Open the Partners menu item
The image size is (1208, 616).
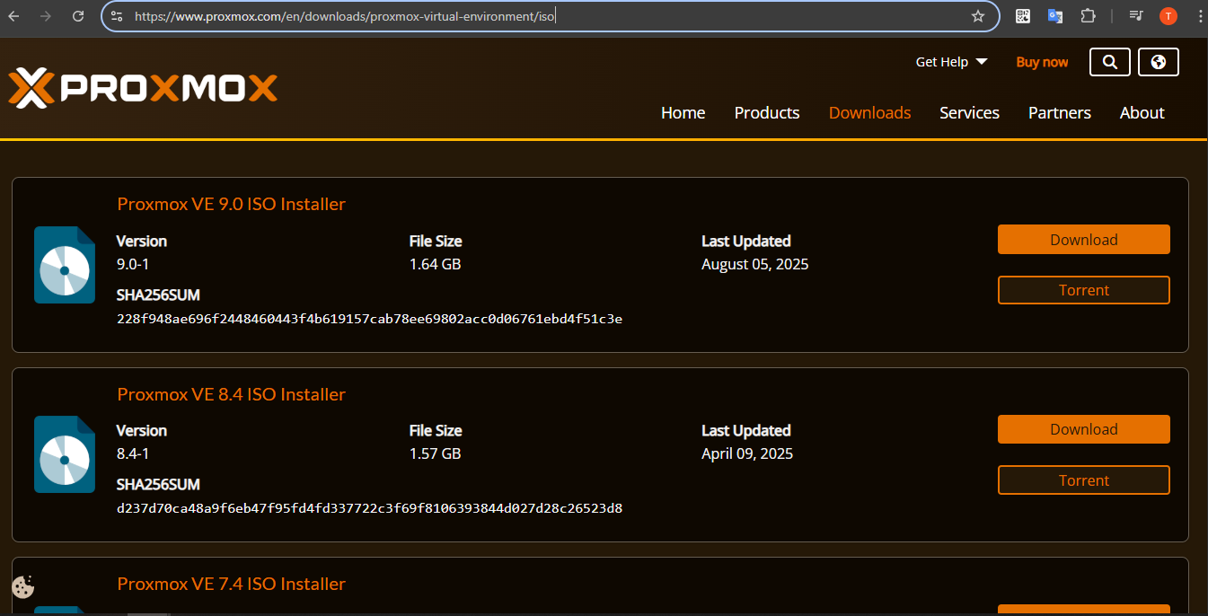(1060, 112)
